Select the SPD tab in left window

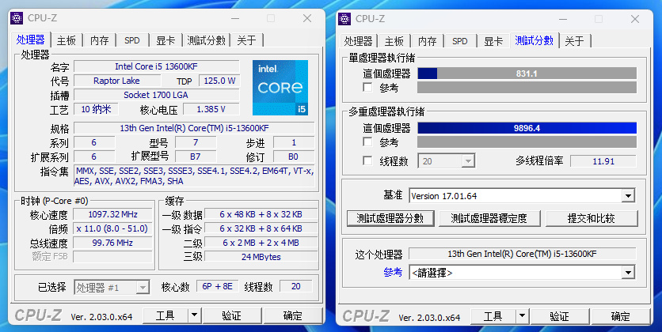click(132, 40)
